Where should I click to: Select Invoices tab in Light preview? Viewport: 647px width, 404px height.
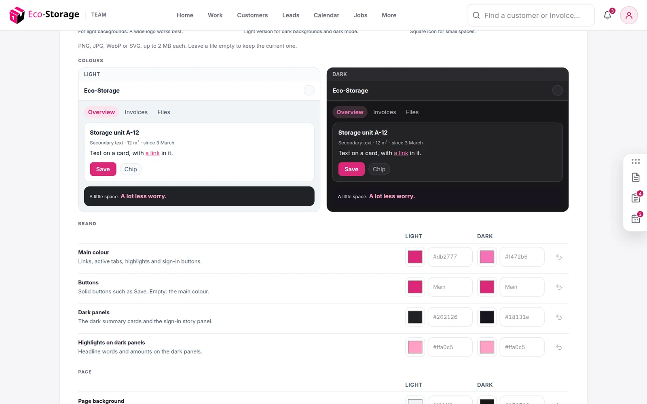tap(136, 112)
